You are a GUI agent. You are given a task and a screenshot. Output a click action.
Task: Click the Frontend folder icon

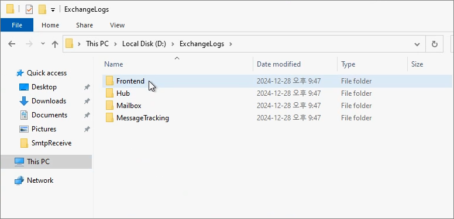109,81
